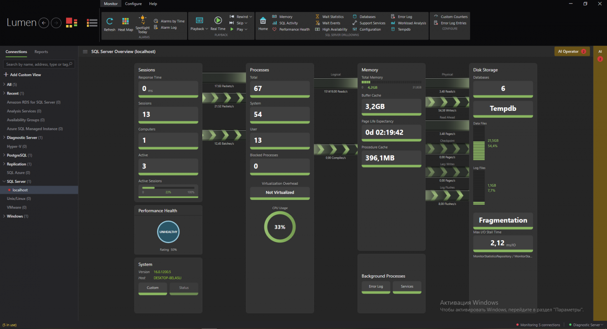
Task: Switch to Real Time mode
Action: pyautogui.click(x=218, y=23)
